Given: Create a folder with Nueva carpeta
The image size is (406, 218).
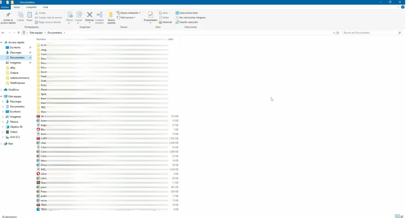Looking at the screenshot, I should pos(111,17).
